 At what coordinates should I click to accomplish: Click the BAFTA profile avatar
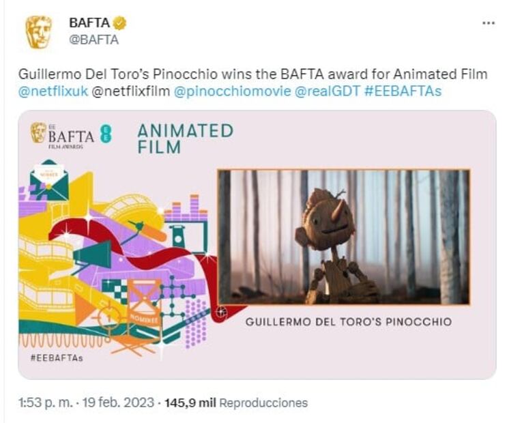[x=38, y=31]
